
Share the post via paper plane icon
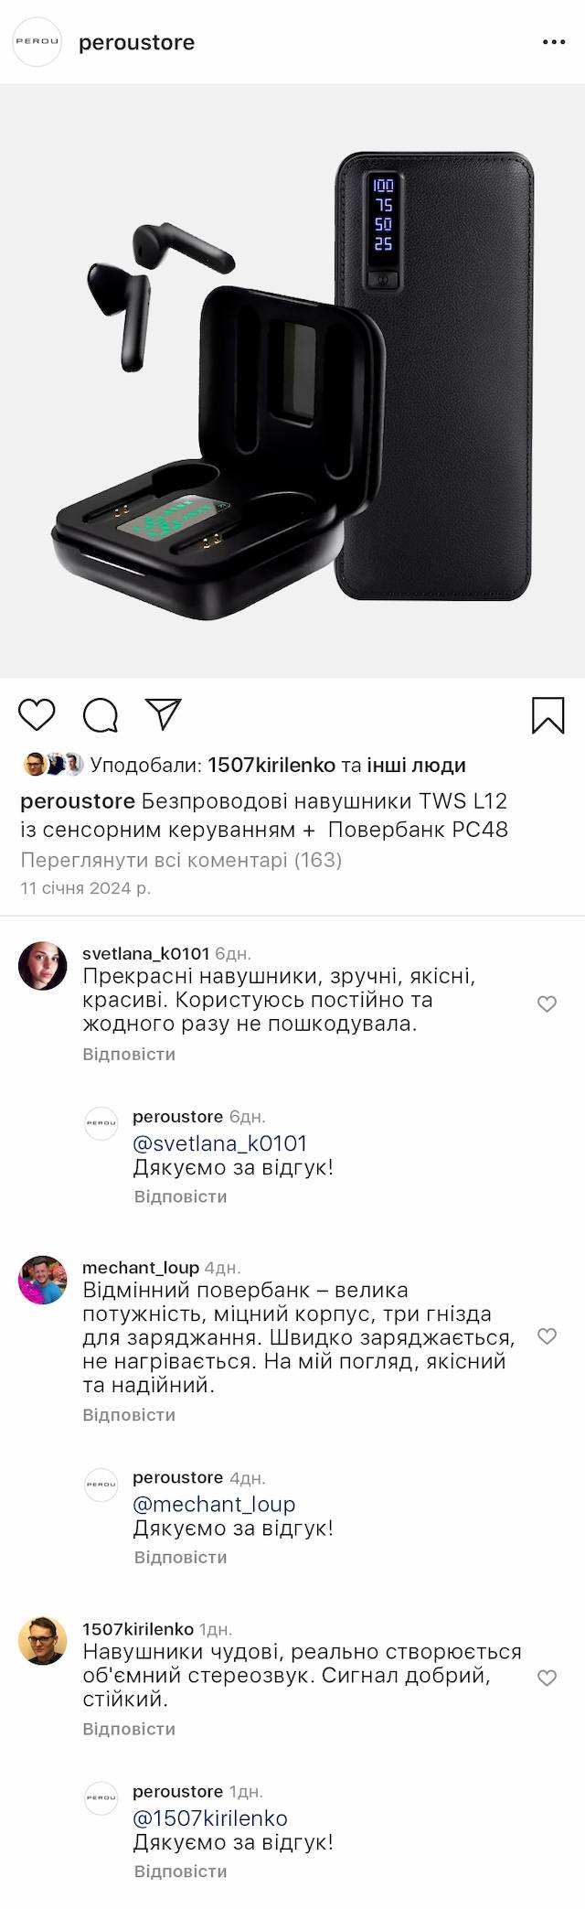tap(164, 714)
